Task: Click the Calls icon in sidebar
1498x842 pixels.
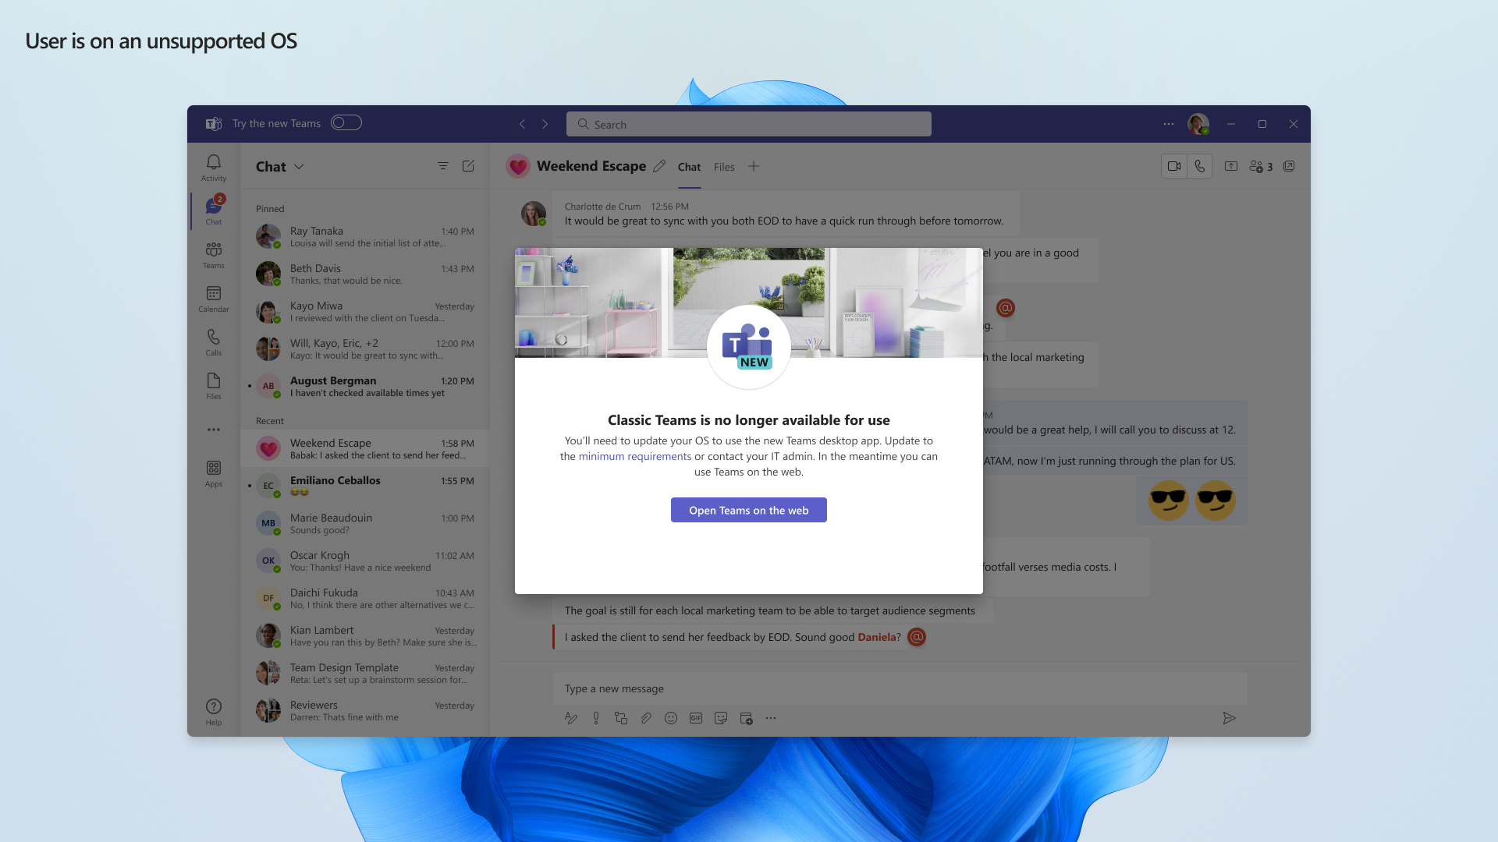Action: pos(213,341)
